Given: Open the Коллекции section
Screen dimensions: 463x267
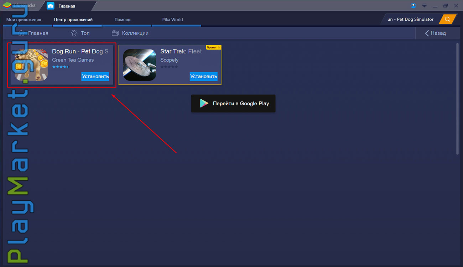Looking at the screenshot, I should (130, 33).
